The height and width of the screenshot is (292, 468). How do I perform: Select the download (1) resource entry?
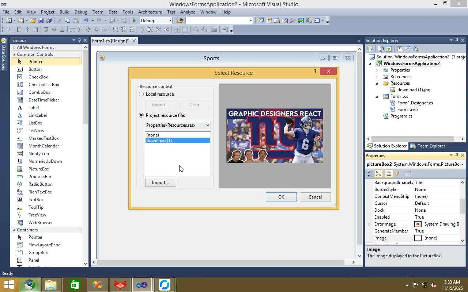coord(178,141)
